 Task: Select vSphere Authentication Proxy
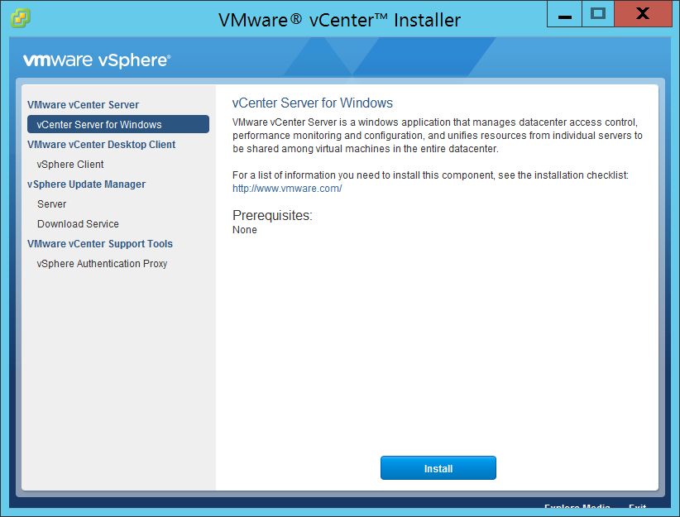pos(102,264)
